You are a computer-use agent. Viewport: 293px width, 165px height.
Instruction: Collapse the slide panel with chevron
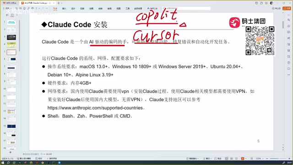click(x=17, y=15)
